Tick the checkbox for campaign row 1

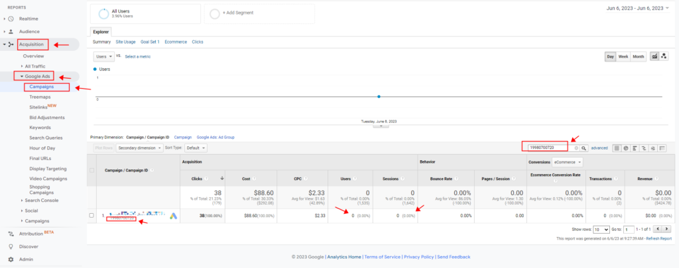pos(92,216)
